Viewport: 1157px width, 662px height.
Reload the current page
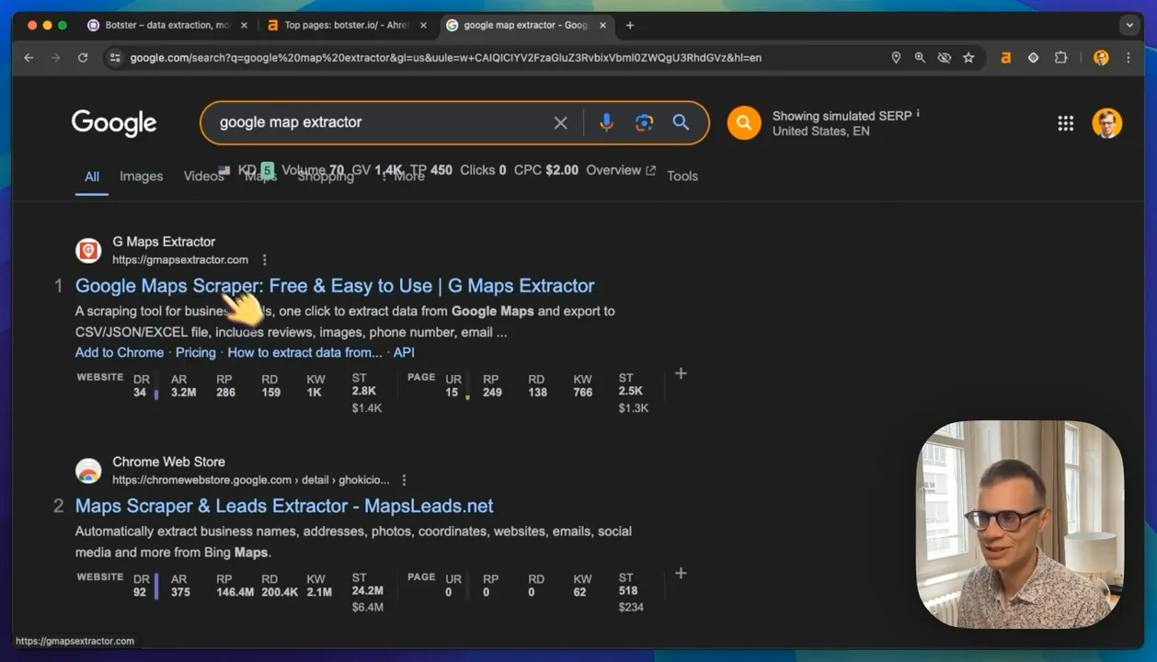pyautogui.click(x=83, y=58)
